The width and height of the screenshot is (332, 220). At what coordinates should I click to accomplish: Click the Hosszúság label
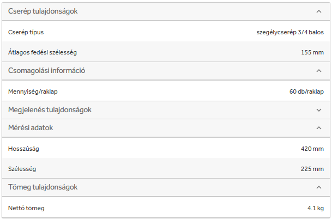pos(23,148)
